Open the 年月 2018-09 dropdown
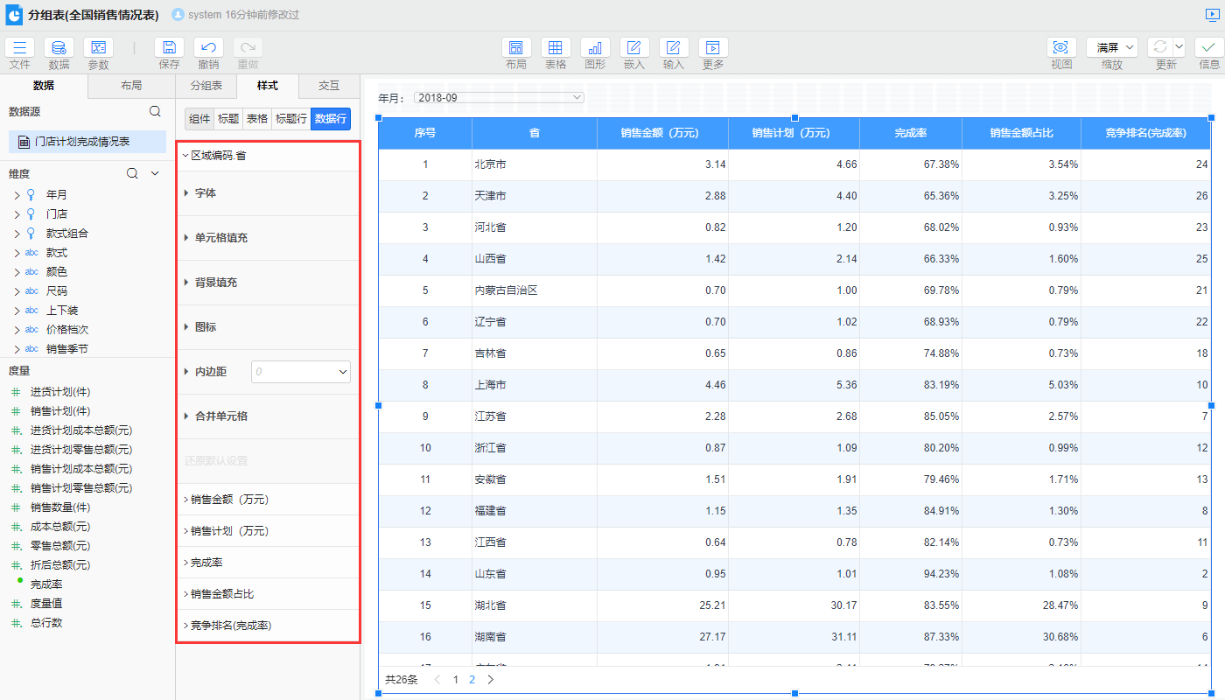Viewport: 1225px width, 700px height. [498, 97]
